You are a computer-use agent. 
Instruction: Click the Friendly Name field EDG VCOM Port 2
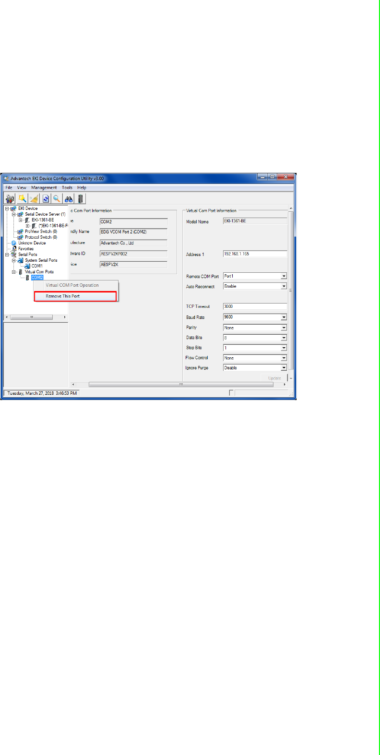(133, 232)
